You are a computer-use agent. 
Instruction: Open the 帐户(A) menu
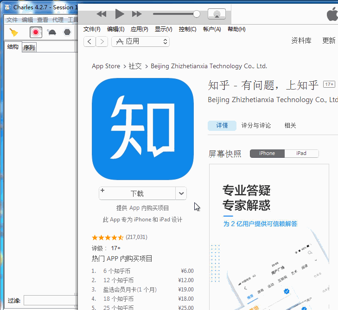click(212, 29)
